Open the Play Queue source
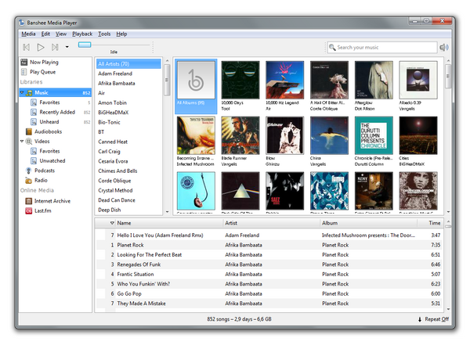This screenshot has height=345, width=470. [x=56, y=72]
